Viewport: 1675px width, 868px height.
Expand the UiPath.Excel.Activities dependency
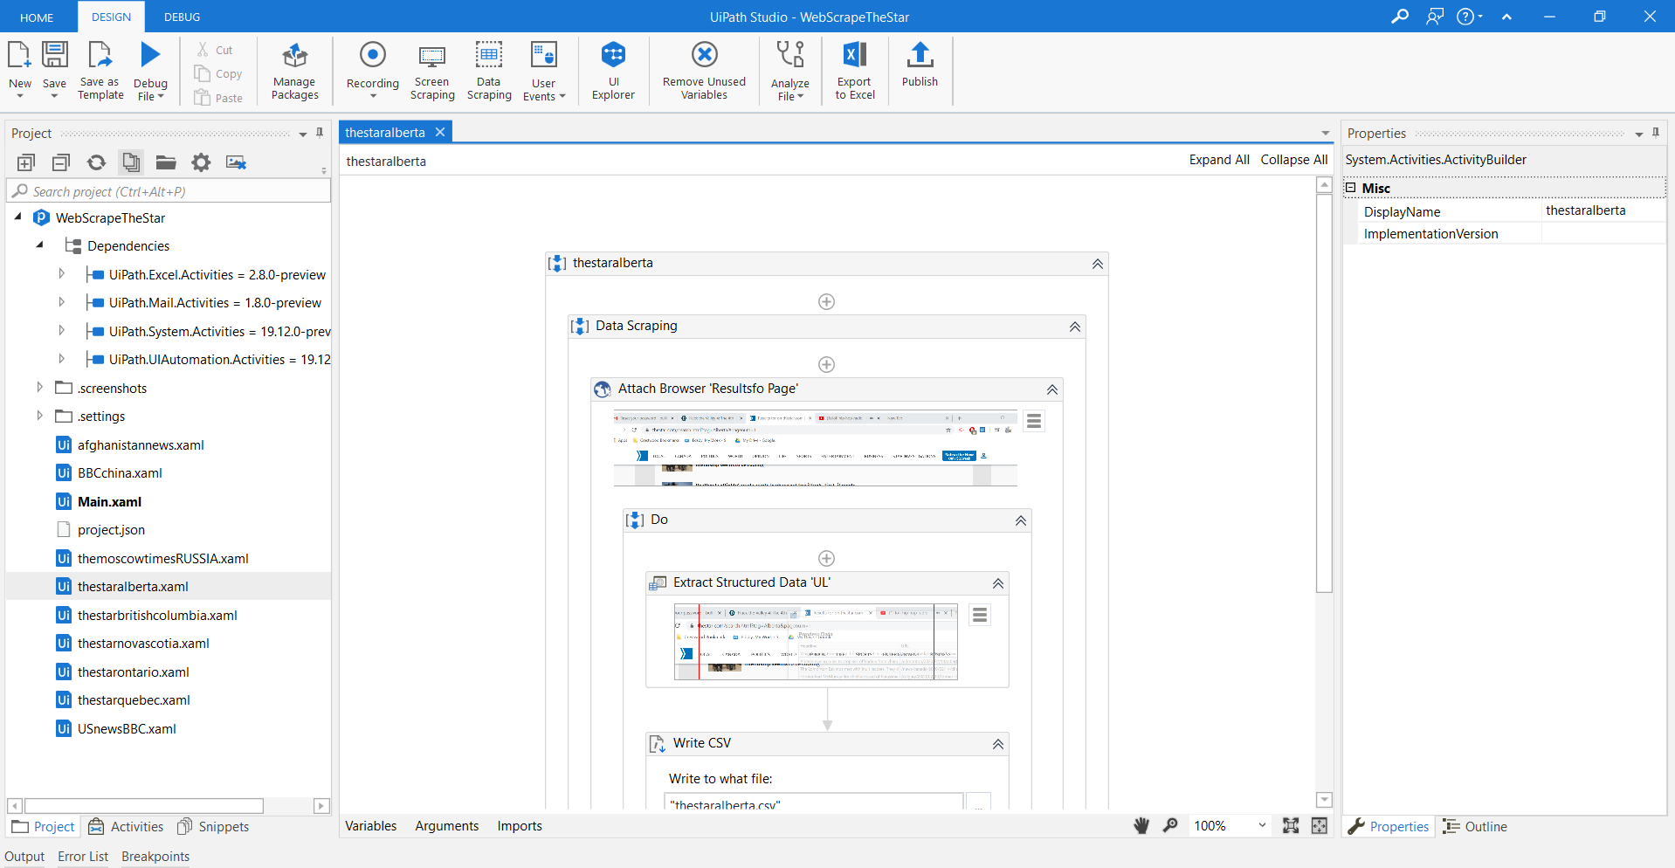61,274
